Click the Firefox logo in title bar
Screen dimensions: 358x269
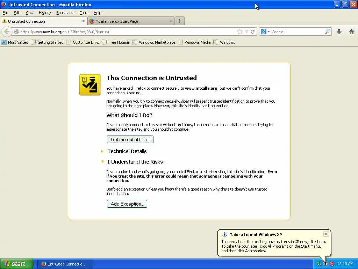click(3, 4)
